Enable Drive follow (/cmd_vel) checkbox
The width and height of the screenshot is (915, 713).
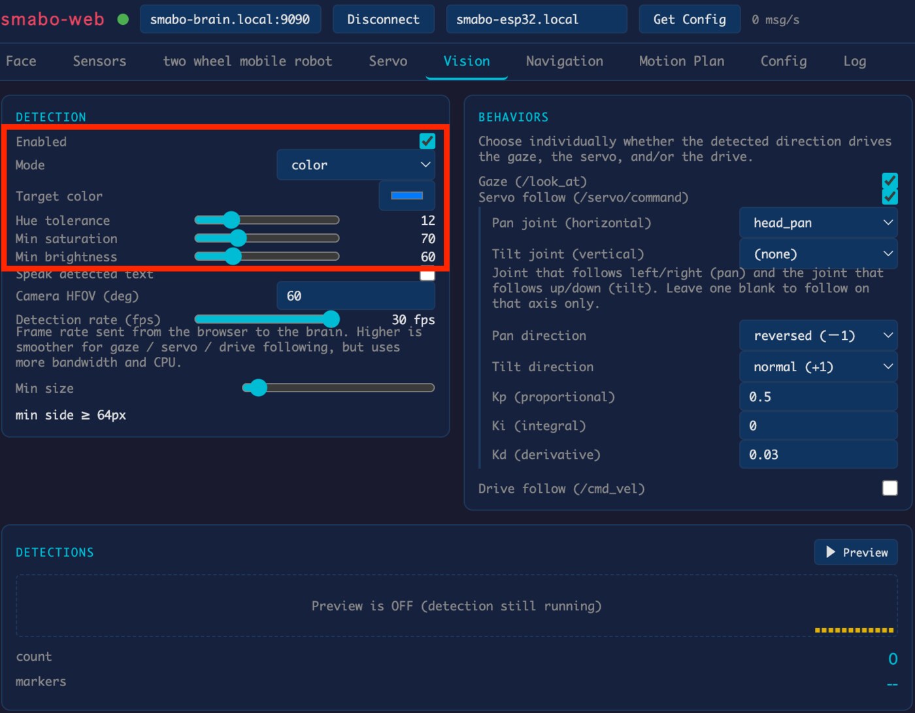tap(890, 488)
